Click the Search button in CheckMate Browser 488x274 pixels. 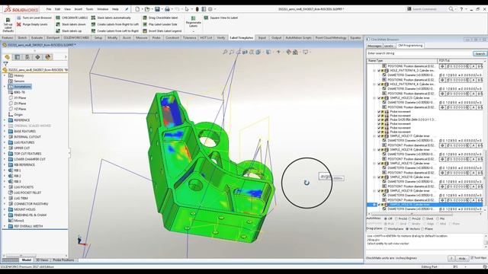[x=480, y=54]
